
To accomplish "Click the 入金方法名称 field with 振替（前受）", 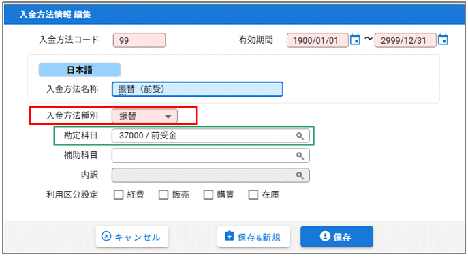I will click(x=198, y=89).
